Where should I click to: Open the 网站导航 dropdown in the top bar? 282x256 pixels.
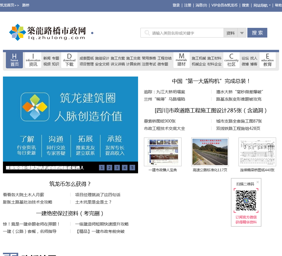click(x=262, y=5)
